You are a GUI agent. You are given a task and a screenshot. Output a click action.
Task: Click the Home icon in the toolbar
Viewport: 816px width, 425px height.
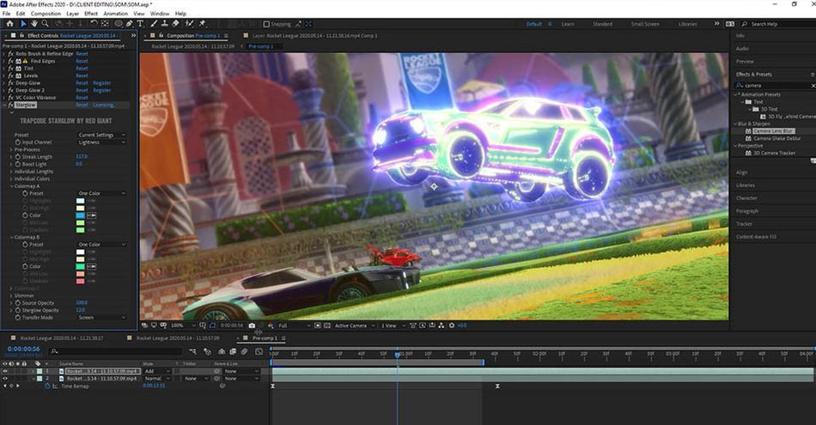pyautogui.click(x=9, y=23)
